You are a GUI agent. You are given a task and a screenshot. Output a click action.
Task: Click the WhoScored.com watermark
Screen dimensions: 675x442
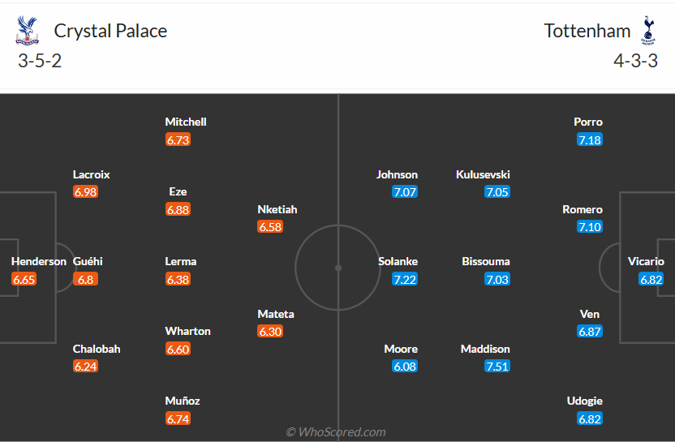336,432
